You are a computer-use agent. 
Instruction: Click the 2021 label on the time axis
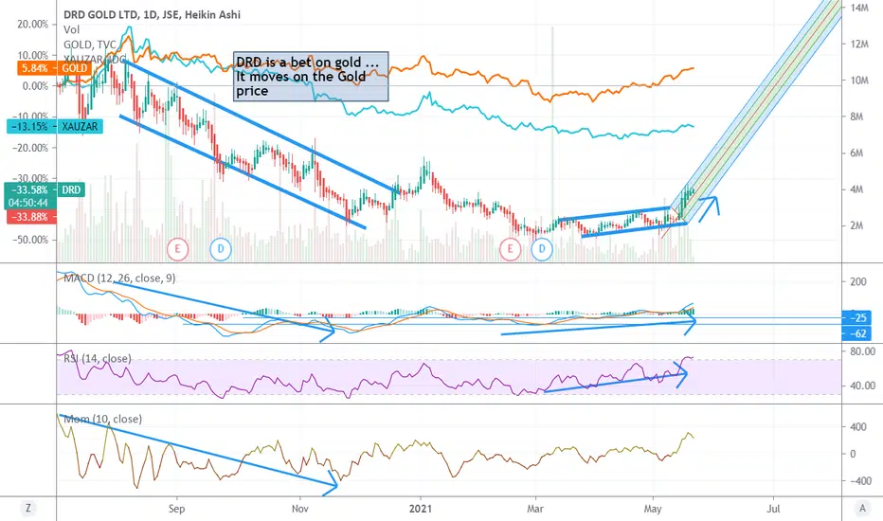[420, 509]
